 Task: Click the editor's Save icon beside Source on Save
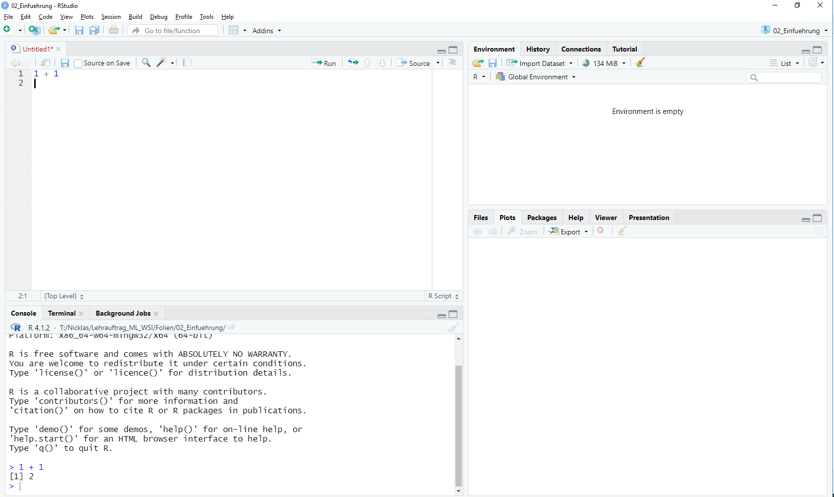64,63
